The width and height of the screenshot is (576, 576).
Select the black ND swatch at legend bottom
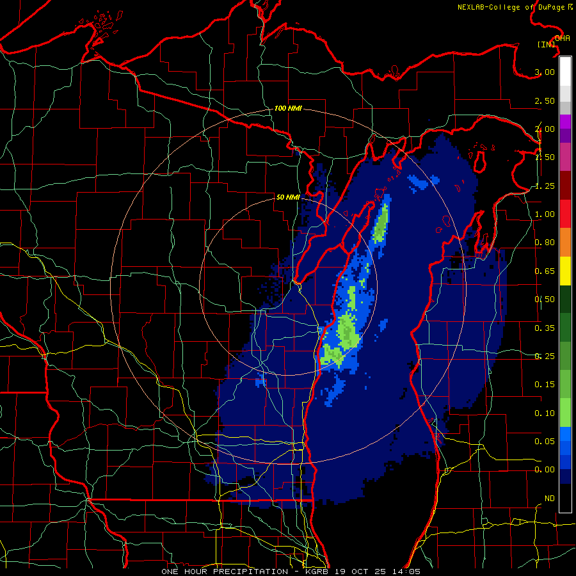pyautogui.click(x=565, y=498)
